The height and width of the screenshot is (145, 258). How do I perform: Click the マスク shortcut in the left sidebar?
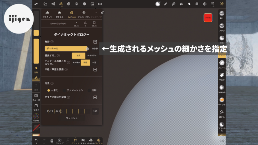point(36,107)
